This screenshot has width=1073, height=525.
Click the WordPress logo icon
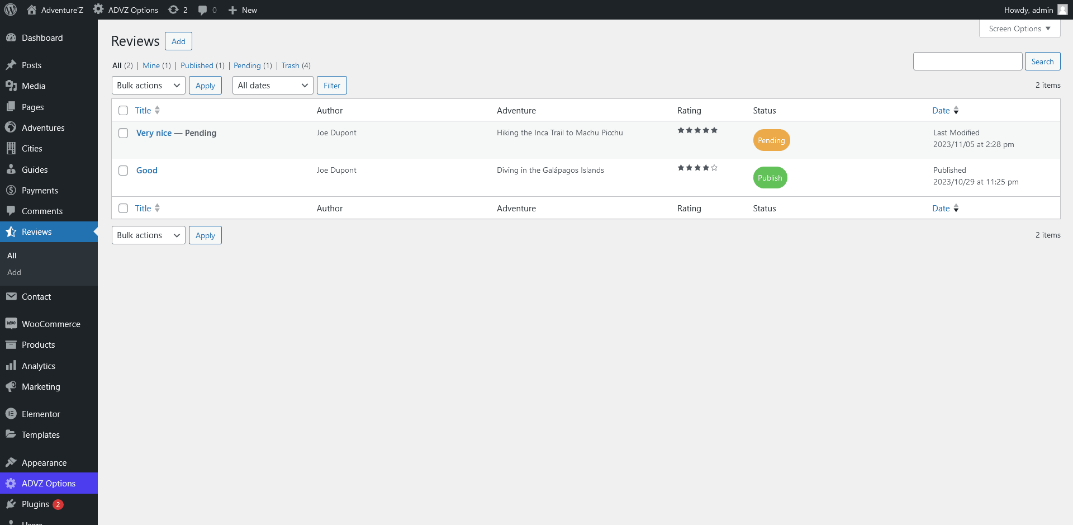(11, 10)
